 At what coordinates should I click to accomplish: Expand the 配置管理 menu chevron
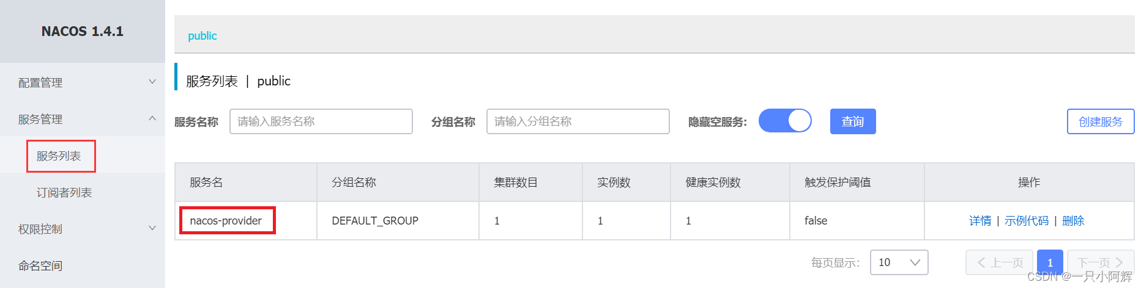point(152,82)
